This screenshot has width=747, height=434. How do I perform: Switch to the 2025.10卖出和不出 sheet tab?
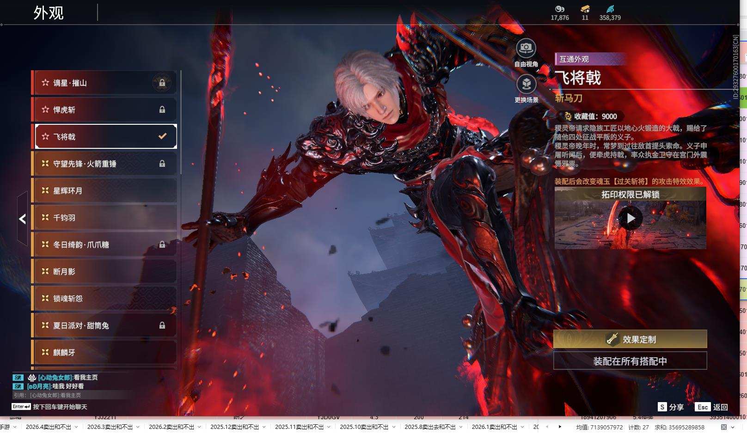click(x=364, y=427)
